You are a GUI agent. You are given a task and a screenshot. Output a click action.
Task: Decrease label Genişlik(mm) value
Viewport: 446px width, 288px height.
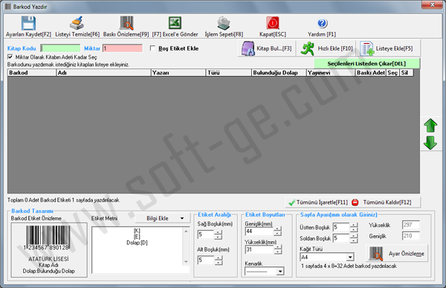(278, 234)
